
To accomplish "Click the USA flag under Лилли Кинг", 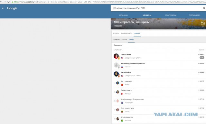I will 122,58.
